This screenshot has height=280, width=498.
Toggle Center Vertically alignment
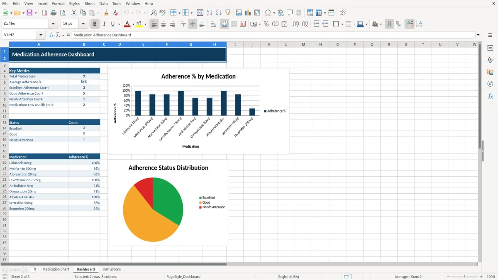[x=193, y=24]
